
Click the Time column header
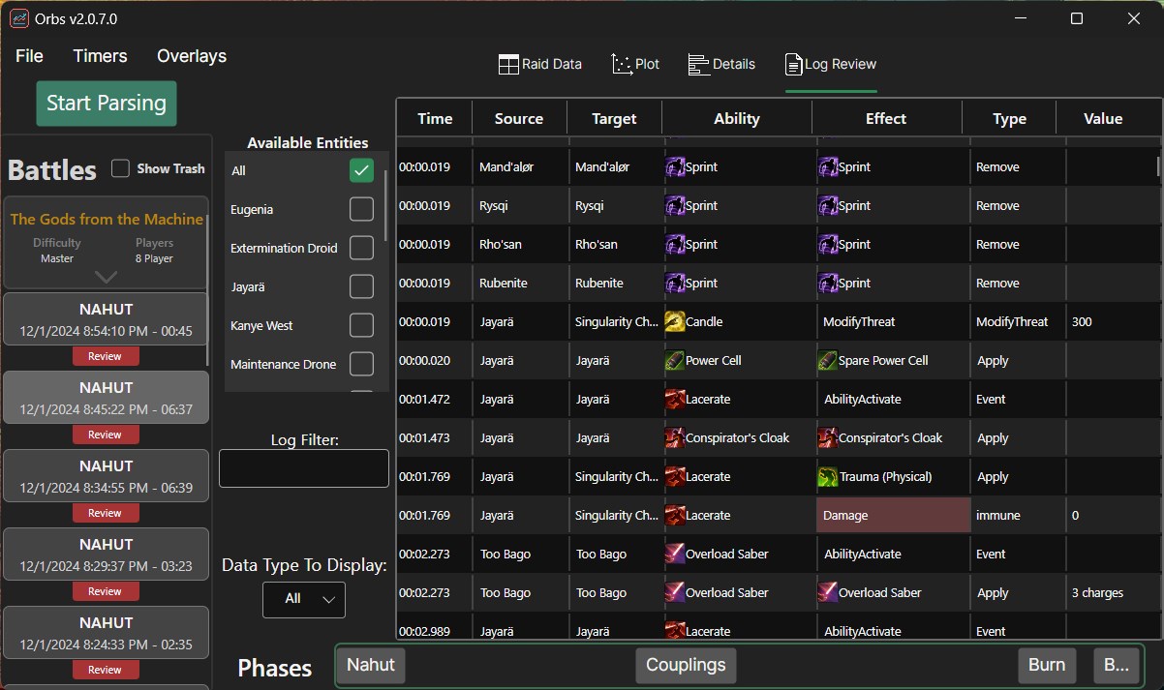435,119
